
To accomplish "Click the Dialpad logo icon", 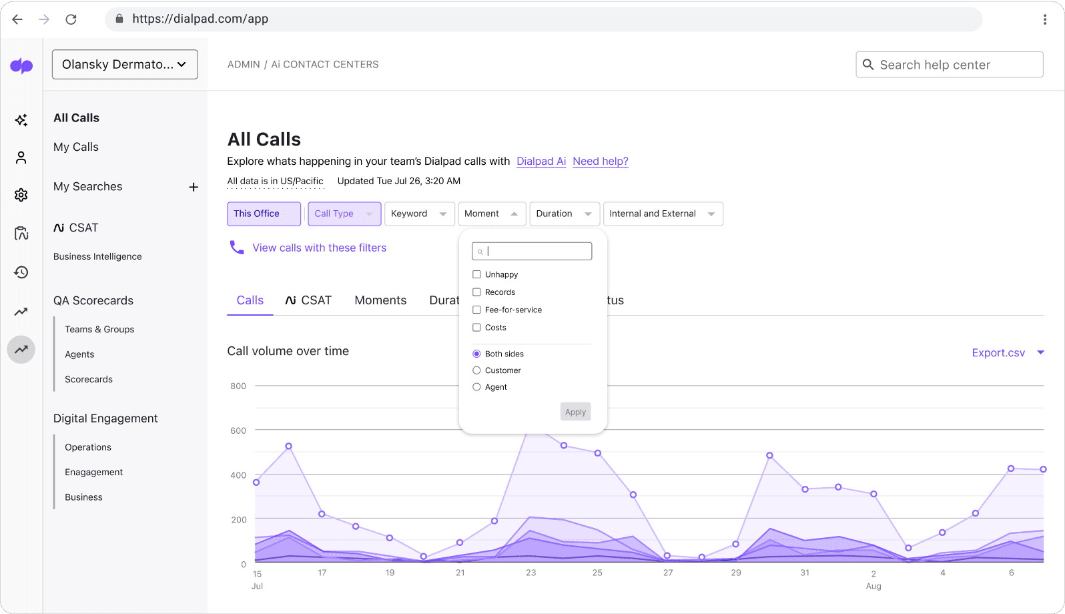I will click(x=21, y=65).
